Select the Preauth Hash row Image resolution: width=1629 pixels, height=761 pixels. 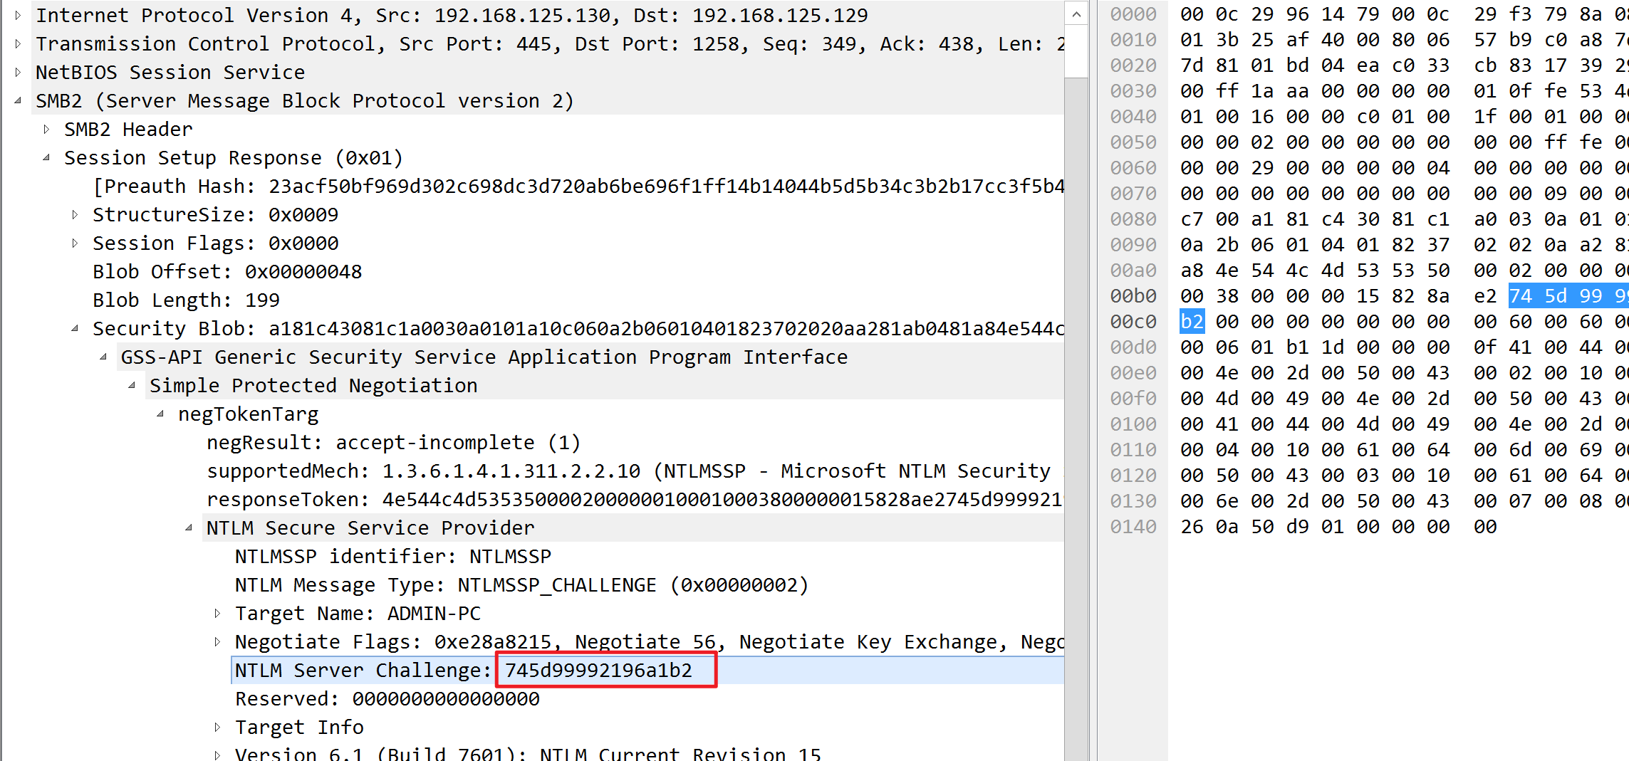click(578, 186)
